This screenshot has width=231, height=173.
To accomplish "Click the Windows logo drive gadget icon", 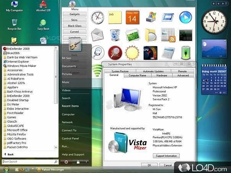I will click(151, 17).
